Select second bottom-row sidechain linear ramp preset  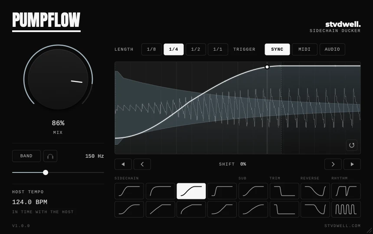160,209
